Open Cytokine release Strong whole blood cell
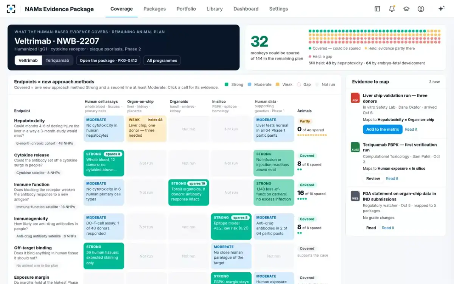Viewport: 454px width, 284px height. pos(104,163)
